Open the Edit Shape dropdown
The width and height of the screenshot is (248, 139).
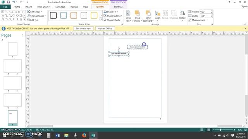click(x=34, y=12)
